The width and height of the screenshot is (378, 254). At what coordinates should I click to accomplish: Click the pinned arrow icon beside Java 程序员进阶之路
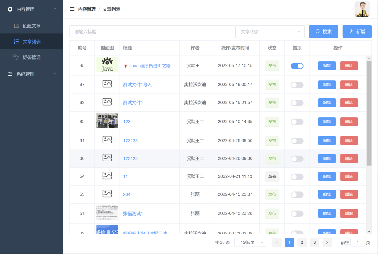pos(125,66)
